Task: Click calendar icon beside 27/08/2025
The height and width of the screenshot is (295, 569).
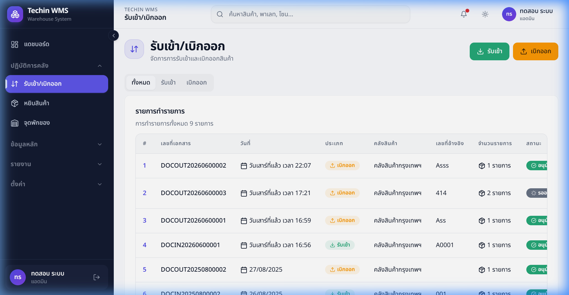Action: point(244,270)
